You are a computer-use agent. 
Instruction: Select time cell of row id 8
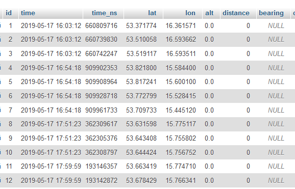[x=51, y=124]
